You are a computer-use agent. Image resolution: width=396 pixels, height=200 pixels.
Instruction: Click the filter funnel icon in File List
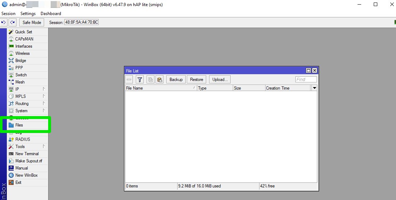click(x=140, y=80)
